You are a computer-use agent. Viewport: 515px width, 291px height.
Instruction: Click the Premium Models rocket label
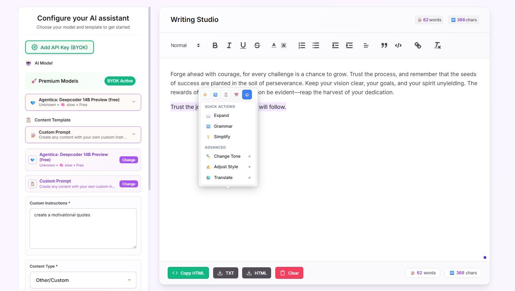click(x=55, y=81)
